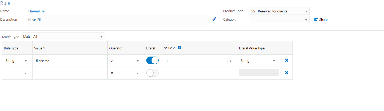Click the Share link text

pyautogui.click(x=323, y=20)
